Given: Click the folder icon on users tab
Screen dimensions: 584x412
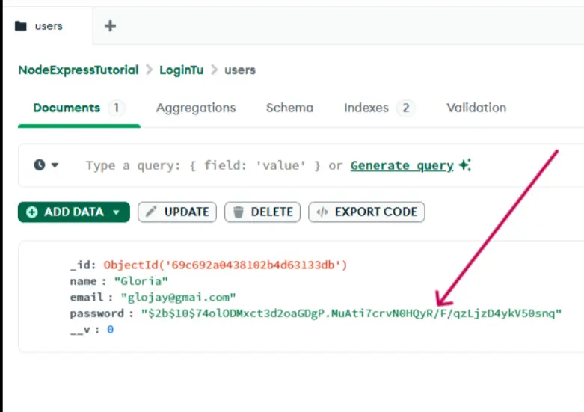Looking at the screenshot, I should [20, 26].
